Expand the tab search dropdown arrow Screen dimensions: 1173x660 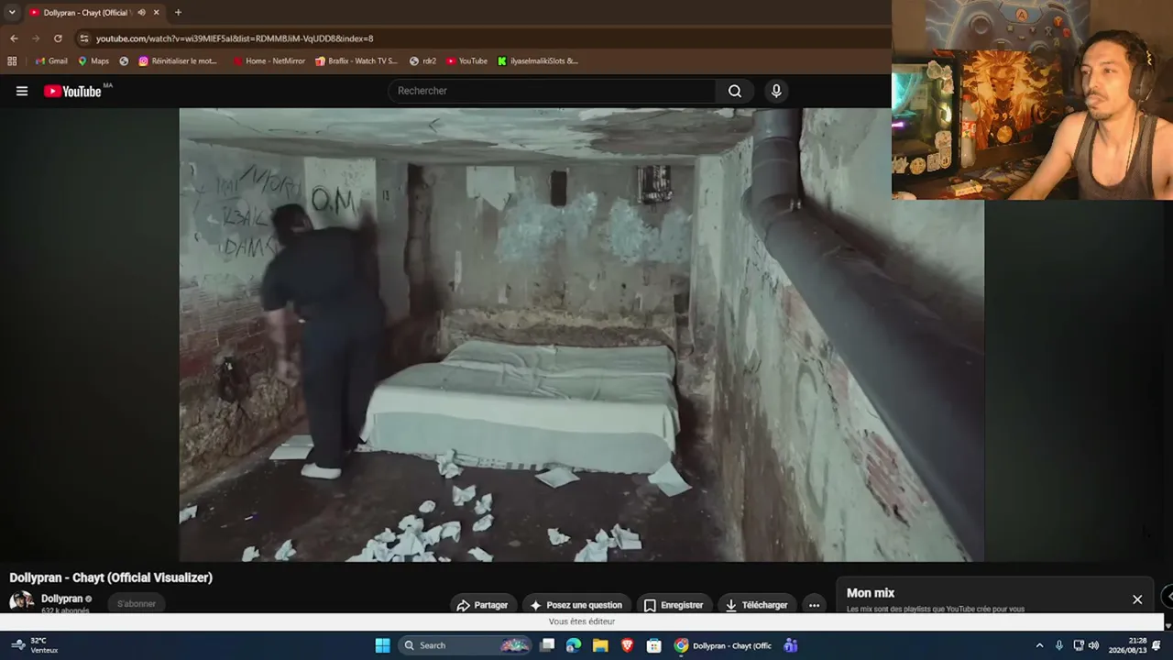(x=12, y=13)
